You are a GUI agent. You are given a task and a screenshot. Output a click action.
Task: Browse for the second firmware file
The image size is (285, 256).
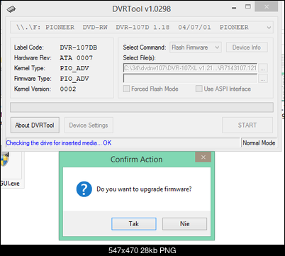coord(263,79)
